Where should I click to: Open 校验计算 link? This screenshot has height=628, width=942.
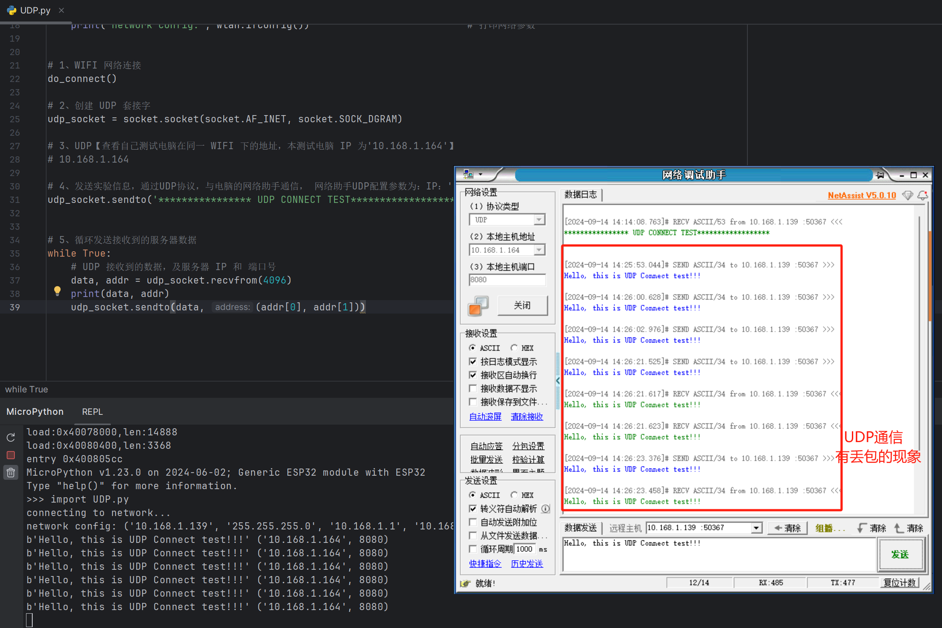[528, 460]
